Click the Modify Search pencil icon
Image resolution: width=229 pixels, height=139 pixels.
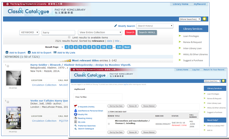pos(115,26)
